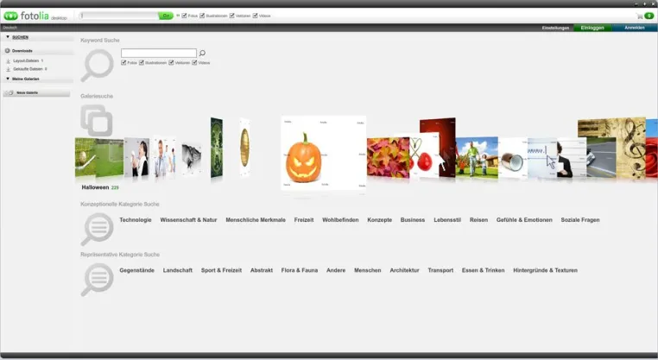Image resolution: width=658 pixels, height=360 pixels.
Task: Click the Neue Galerie icon
Action: [x=10, y=92]
